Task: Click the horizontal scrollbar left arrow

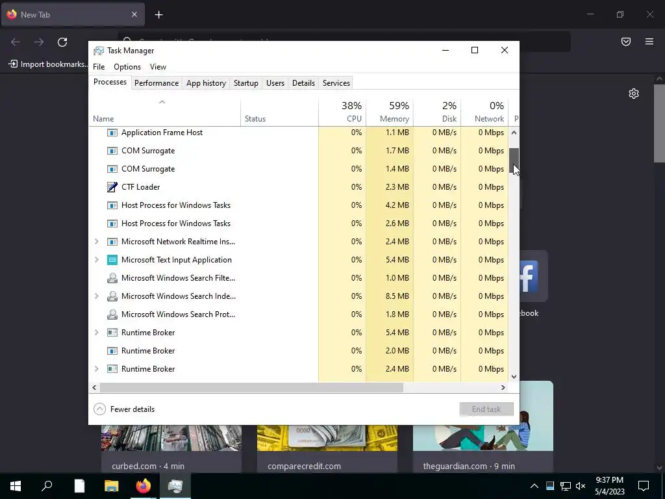Action: (x=94, y=387)
